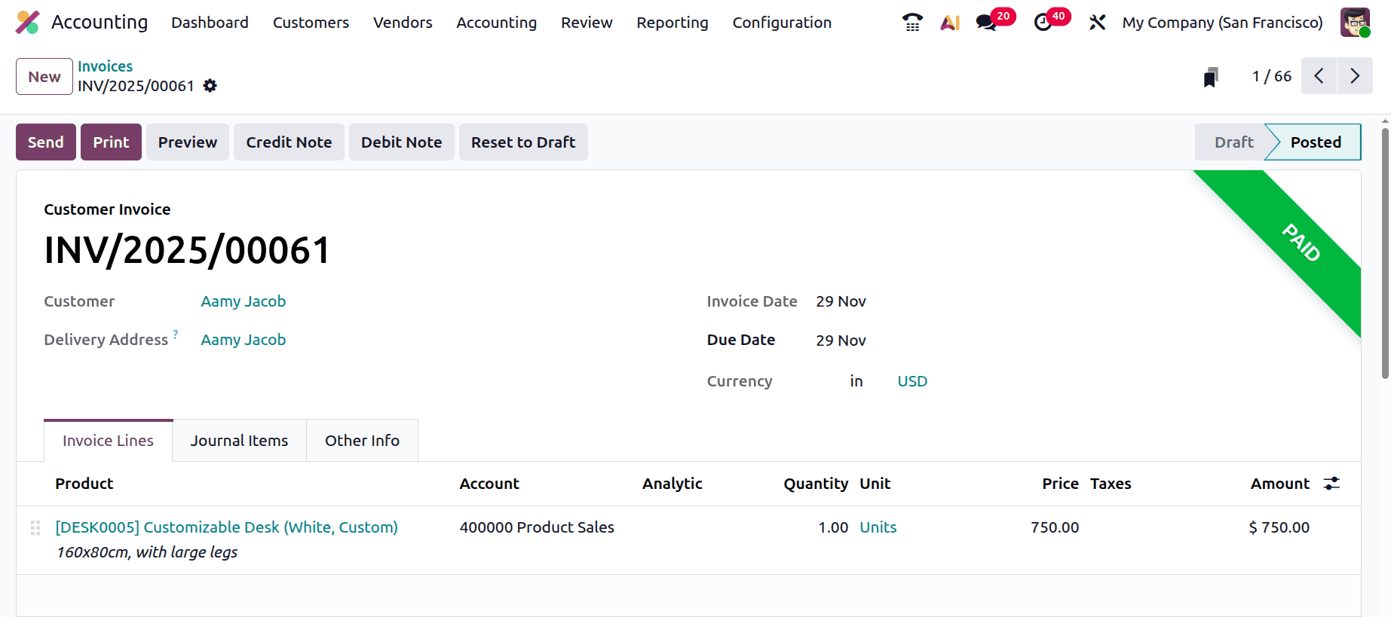Open the user avatar menu
The height and width of the screenshot is (617, 1391).
point(1355,23)
